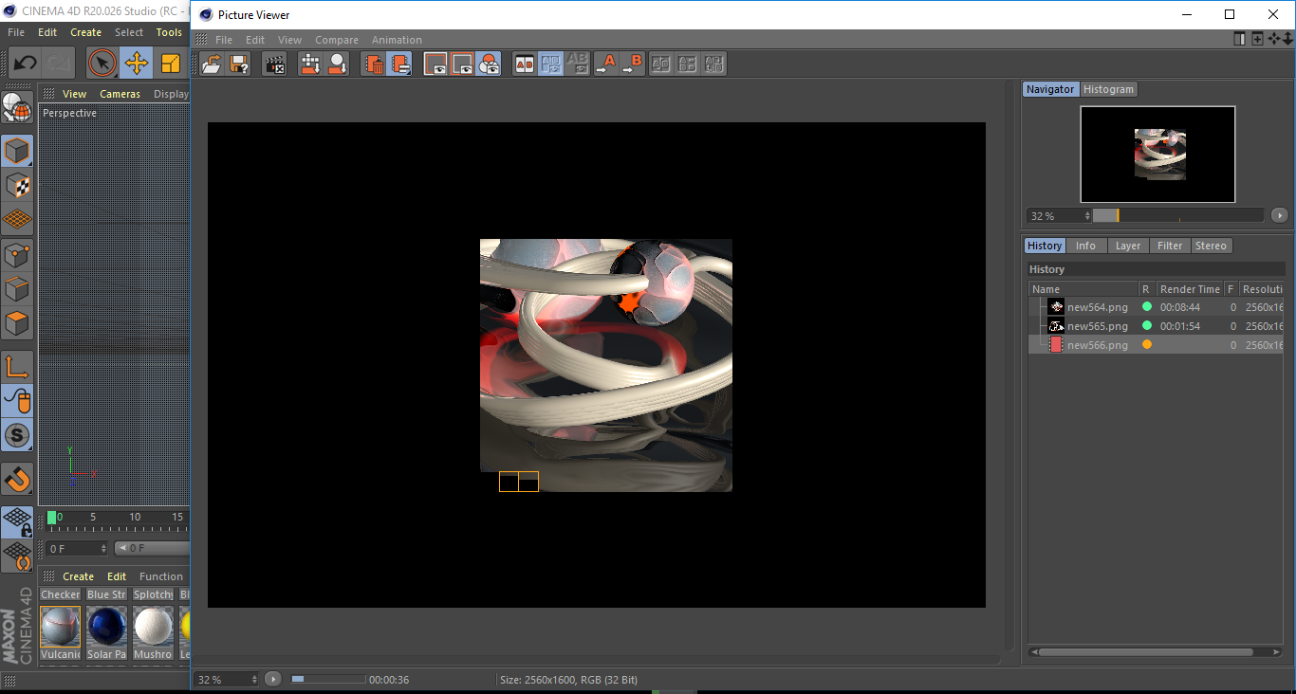
Task: Click the dock Picture Viewer panel icon
Action: [x=1239, y=39]
